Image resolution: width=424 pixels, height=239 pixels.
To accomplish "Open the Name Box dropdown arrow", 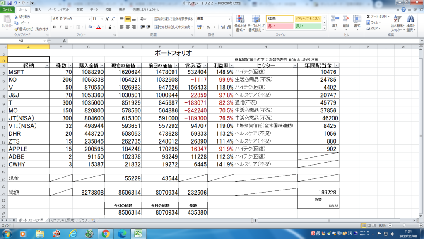I will pos(45,41).
